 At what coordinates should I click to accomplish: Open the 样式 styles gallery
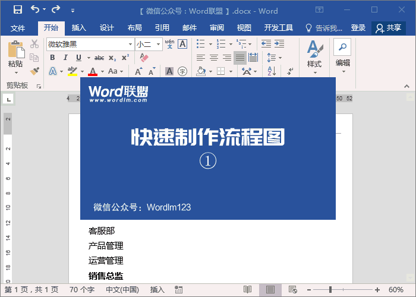[x=314, y=57]
